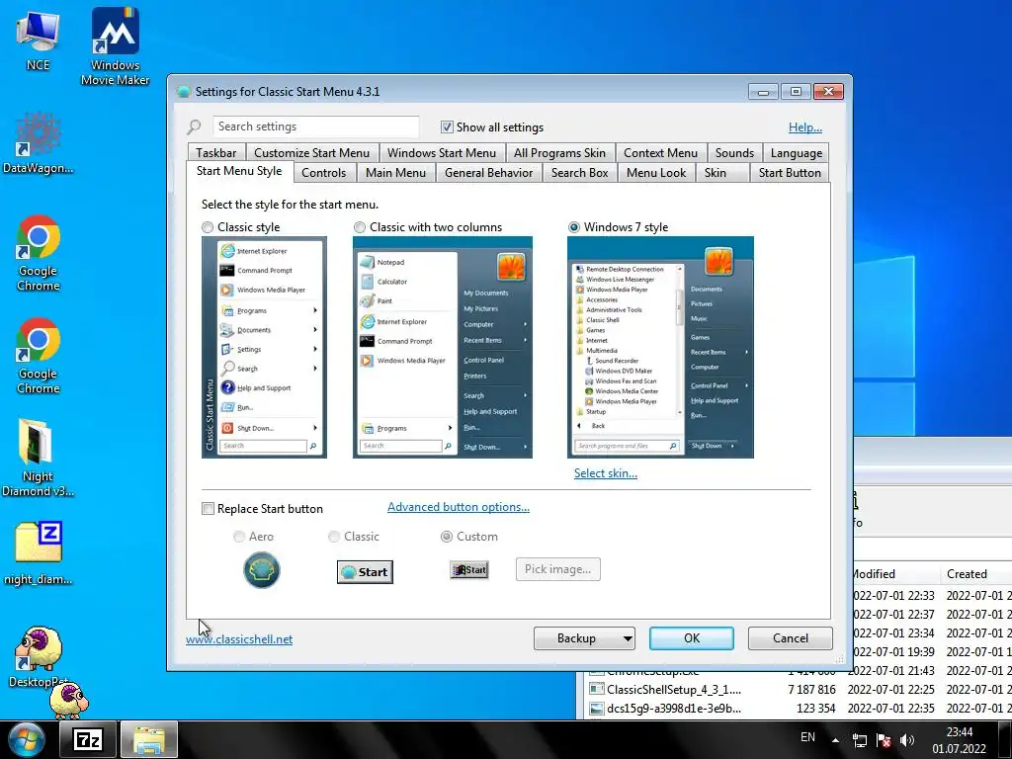Click the Aero shell start button image
Image resolution: width=1012 pixels, height=759 pixels.
click(261, 570)
